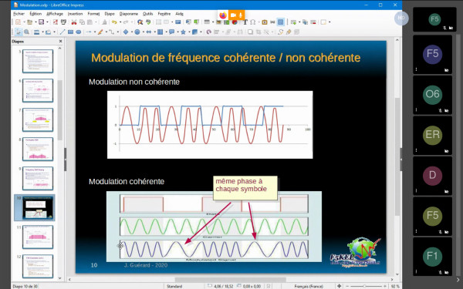
Task: Select the Symbol shapes smiley tool
Action: (x=137, y=32)
